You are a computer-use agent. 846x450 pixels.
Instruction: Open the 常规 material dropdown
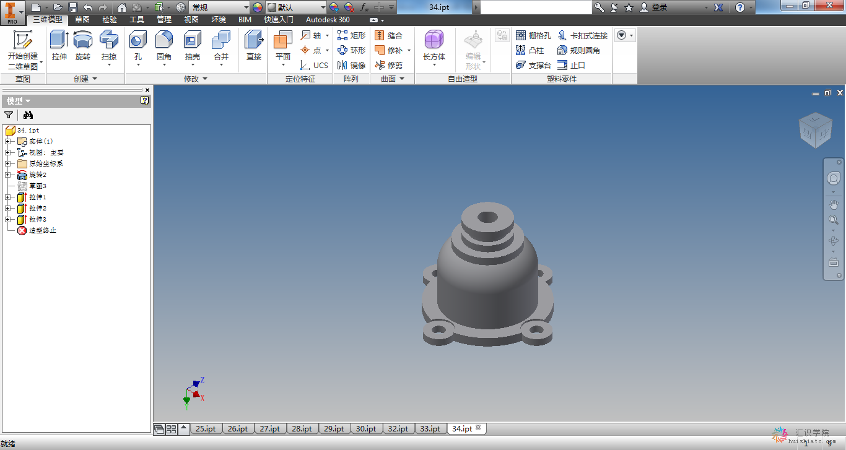pyautogui.click(x=219, y=7)
